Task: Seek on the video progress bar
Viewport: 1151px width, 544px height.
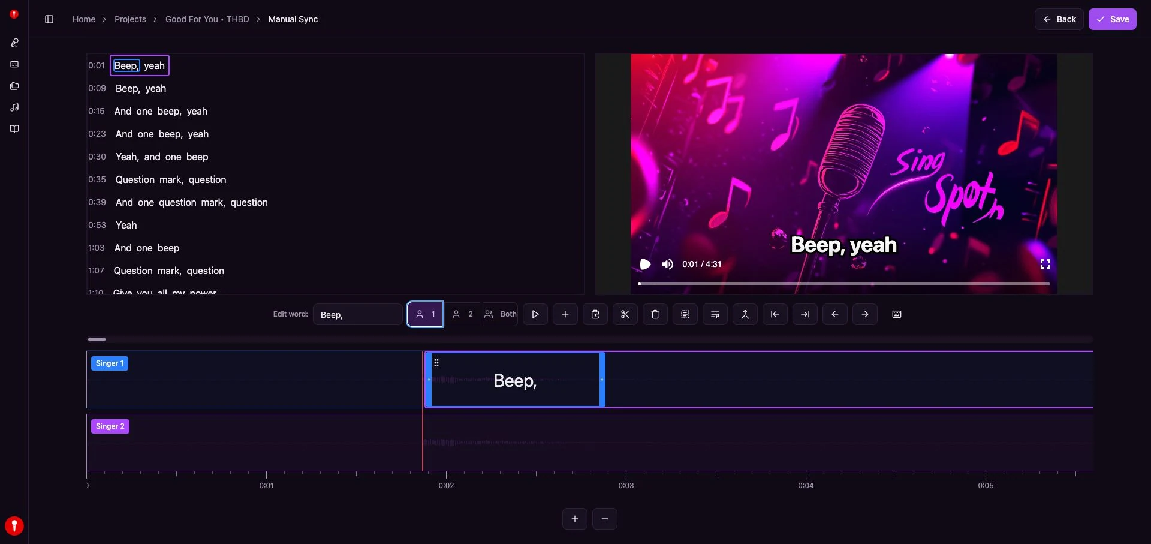Action: tap(844, 284)
